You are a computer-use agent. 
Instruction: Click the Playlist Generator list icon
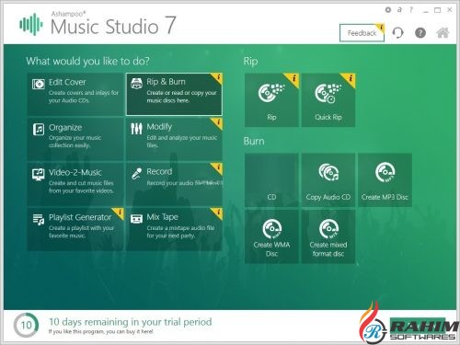(x=39, y=220)
